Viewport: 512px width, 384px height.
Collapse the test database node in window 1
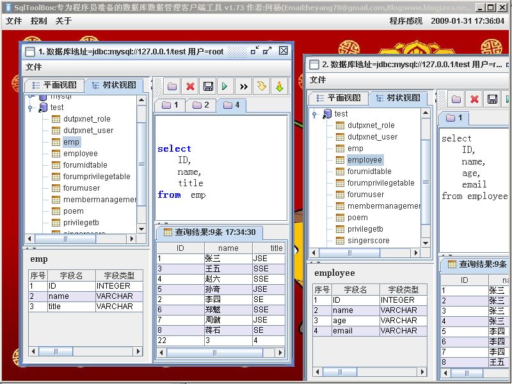coord(30,108)
